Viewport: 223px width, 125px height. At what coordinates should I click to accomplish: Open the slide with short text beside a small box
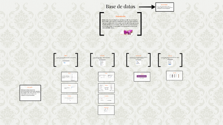coord(69,88)
